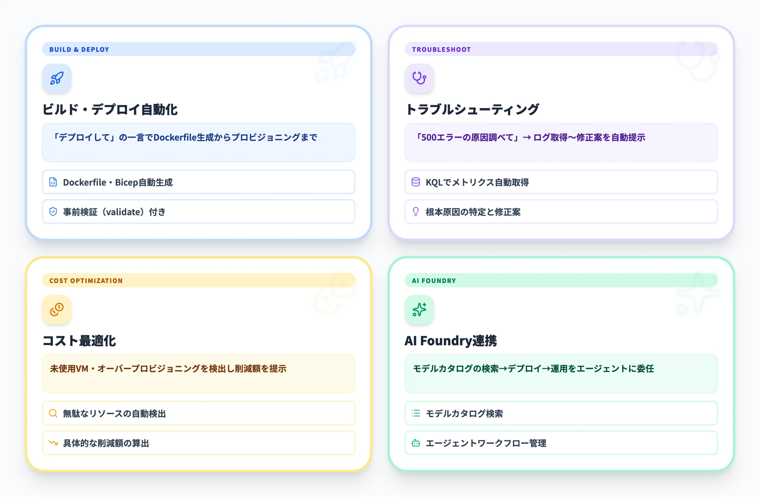
Task: Select the coins icon on コスト最適化 card
Action: coord(56,309)
